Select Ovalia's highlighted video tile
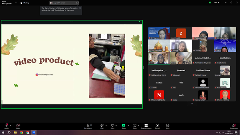 click(x=159, y=58)
